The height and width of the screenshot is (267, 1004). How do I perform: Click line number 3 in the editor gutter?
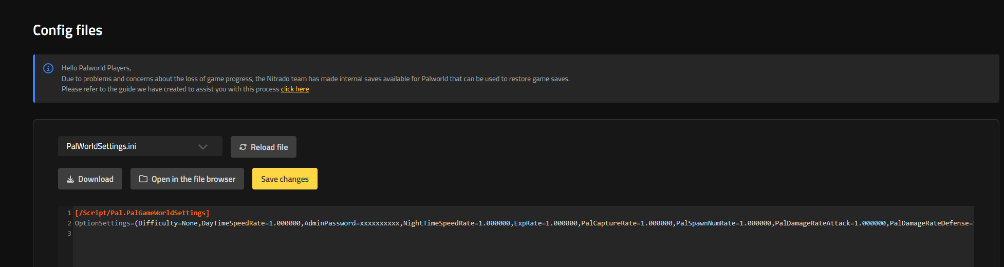coord(69,233)
